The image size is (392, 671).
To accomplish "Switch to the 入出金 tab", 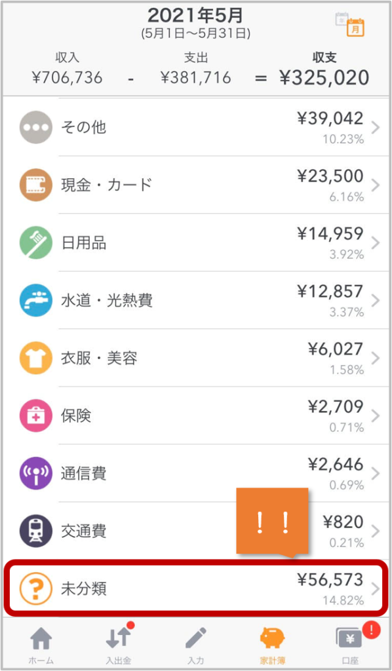I will pos(119,645).
